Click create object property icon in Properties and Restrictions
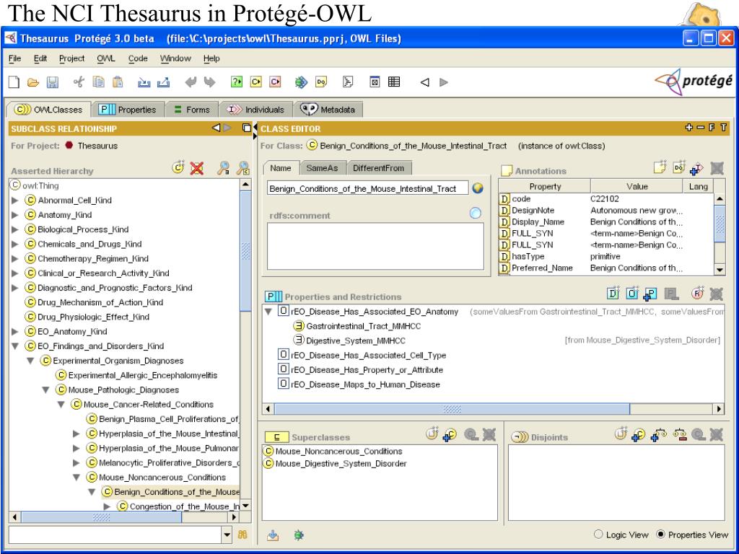Image resolution: width=739 pixels, height=554 pixels. click(x=631, y=294)
